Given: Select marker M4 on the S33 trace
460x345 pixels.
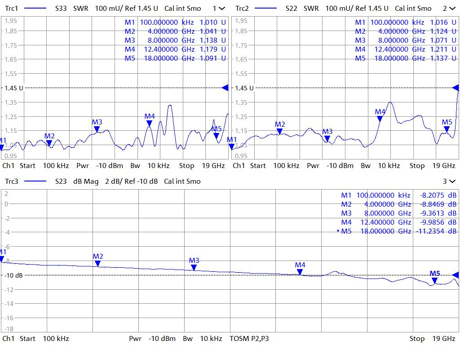Looking at the screenshot, I should coord(150,123).
